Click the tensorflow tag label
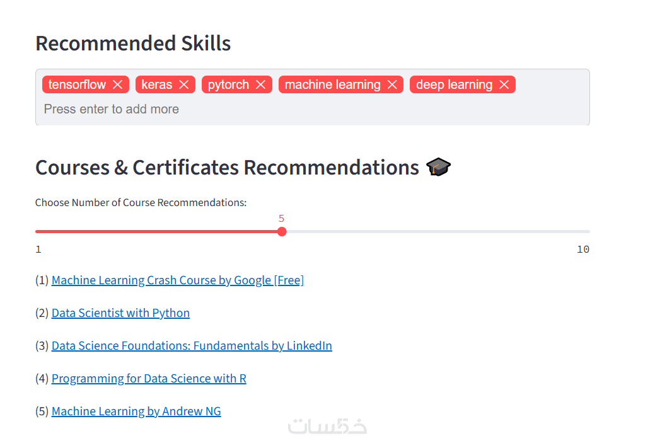Viewport: 655px width, 443px height. coord(77,84)
